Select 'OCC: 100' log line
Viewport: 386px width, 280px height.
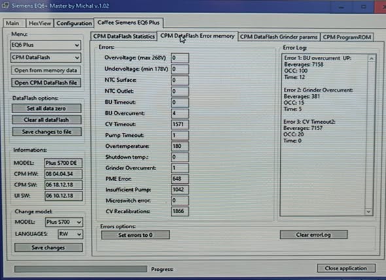296,71
